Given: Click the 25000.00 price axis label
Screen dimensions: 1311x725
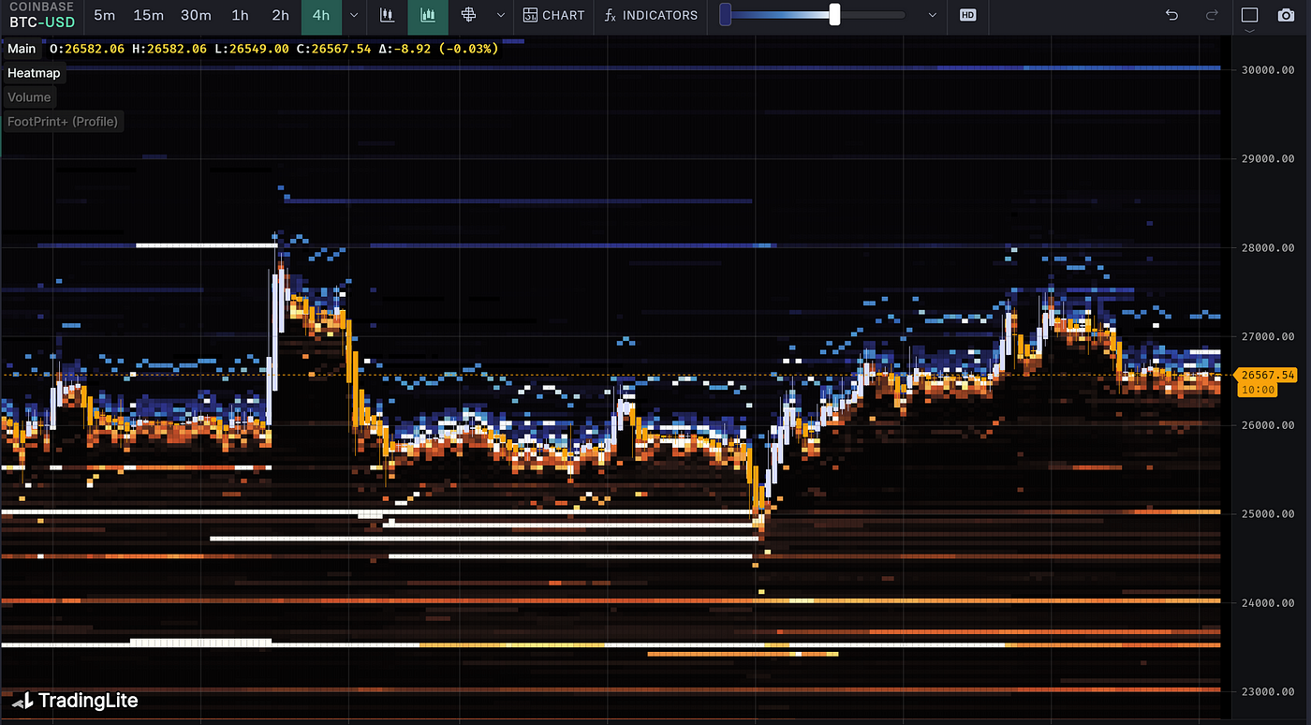Looking at the screenshot, I should [1268, 514].
